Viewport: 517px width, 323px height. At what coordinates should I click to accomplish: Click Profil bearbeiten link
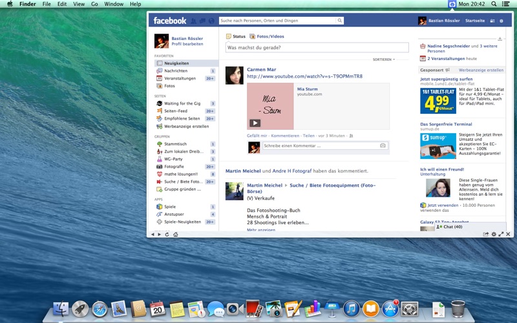pos(187,44)
